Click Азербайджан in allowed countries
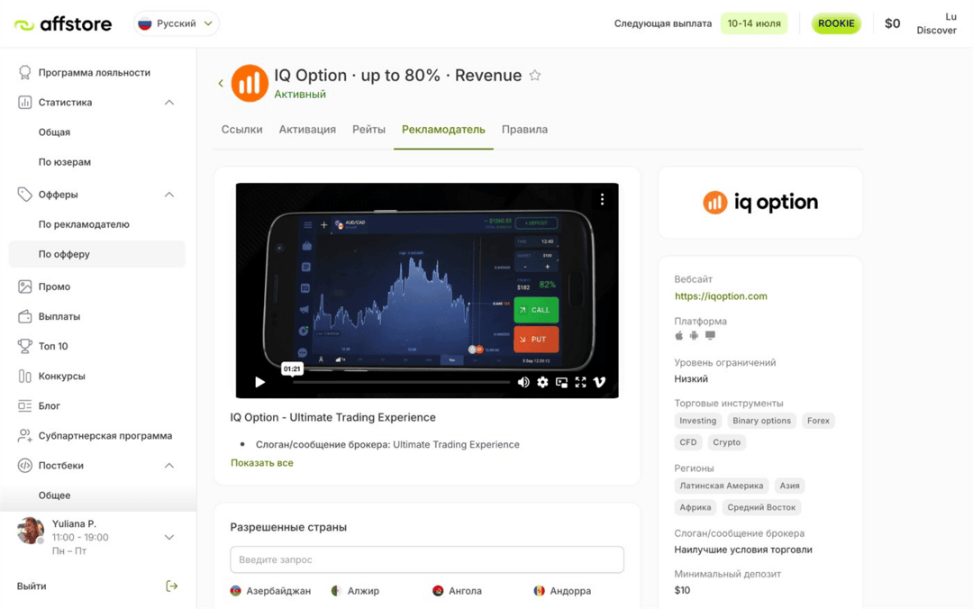The width and height of the screenshot is (973, 609). [270, 591]
